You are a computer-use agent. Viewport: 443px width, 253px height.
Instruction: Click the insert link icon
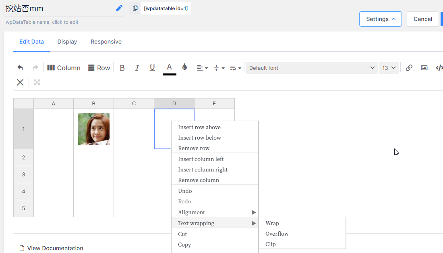point(409,68)
